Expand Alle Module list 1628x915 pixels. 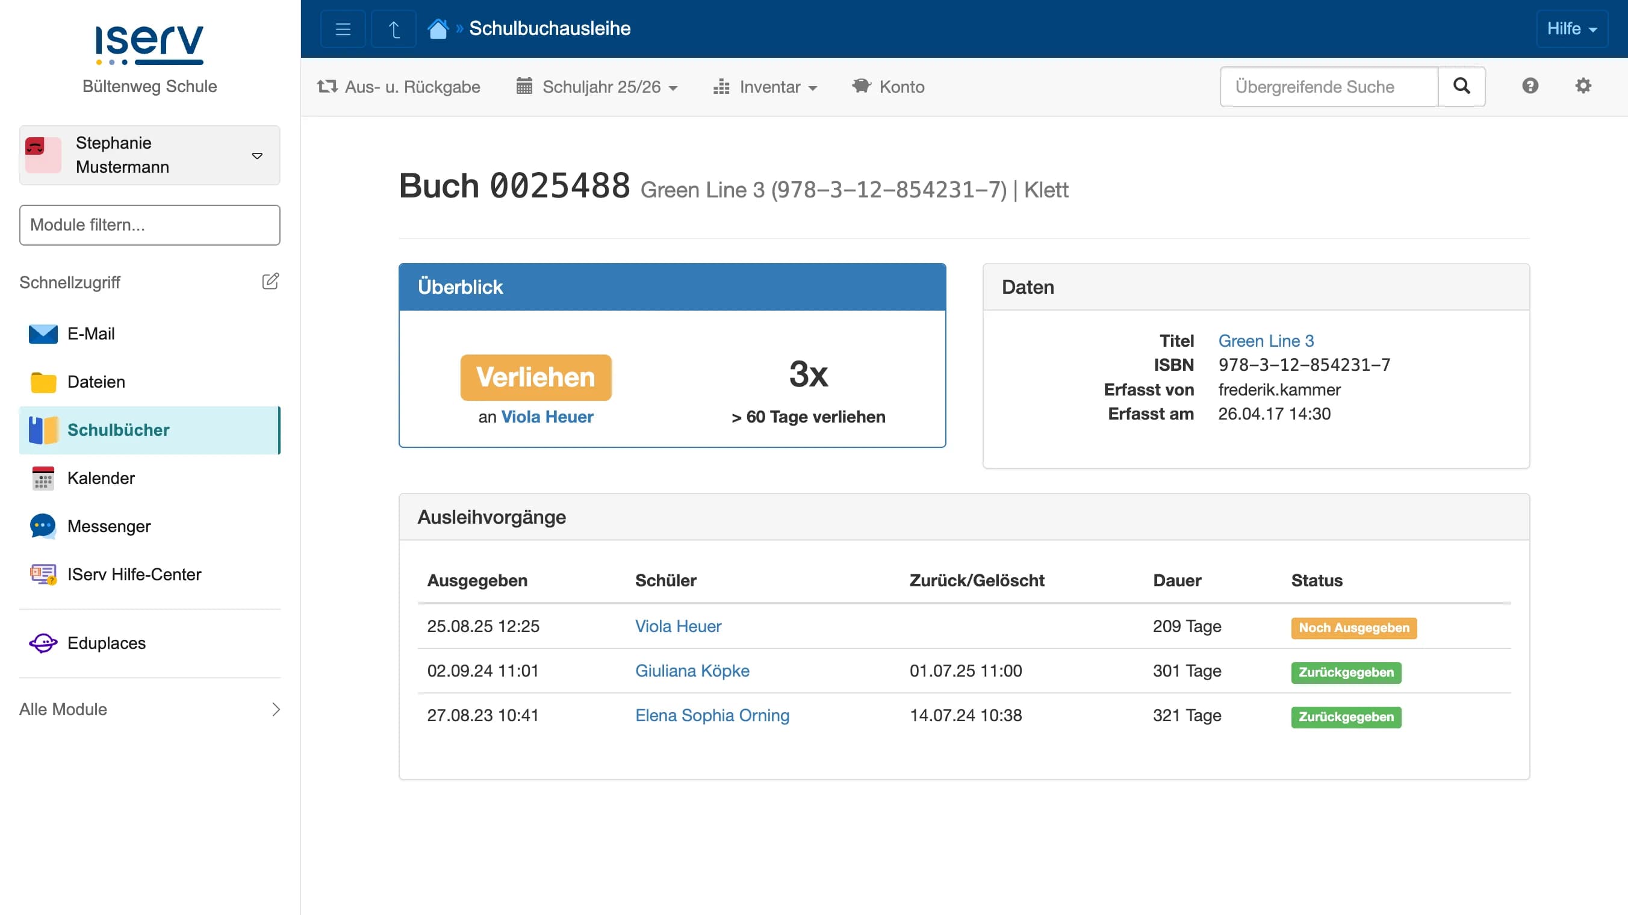click(x=150, y=709)
